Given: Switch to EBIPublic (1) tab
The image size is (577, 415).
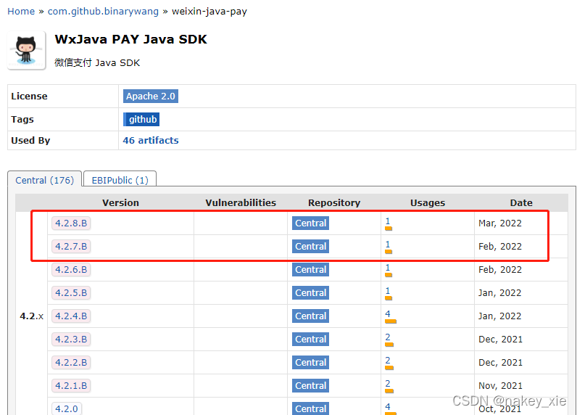Looking at the screenshot, I should (120, 180).
